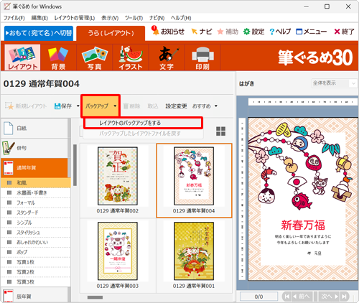
Task: Open the 編集(E) menu
Action: coord(39,18)
